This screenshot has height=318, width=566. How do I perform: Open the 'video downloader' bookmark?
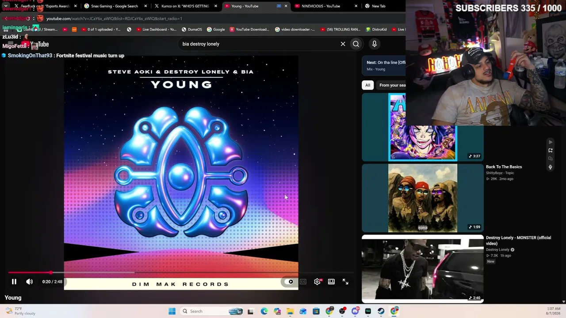294,30
